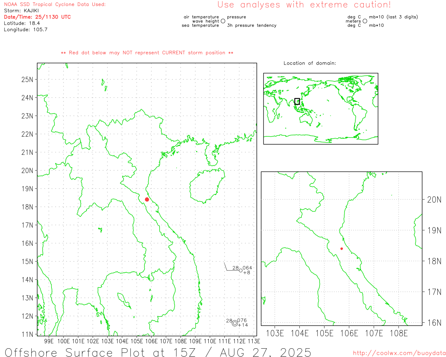
Task: Click the 'air temperature' legend label
Action: (x=201, y=17)
